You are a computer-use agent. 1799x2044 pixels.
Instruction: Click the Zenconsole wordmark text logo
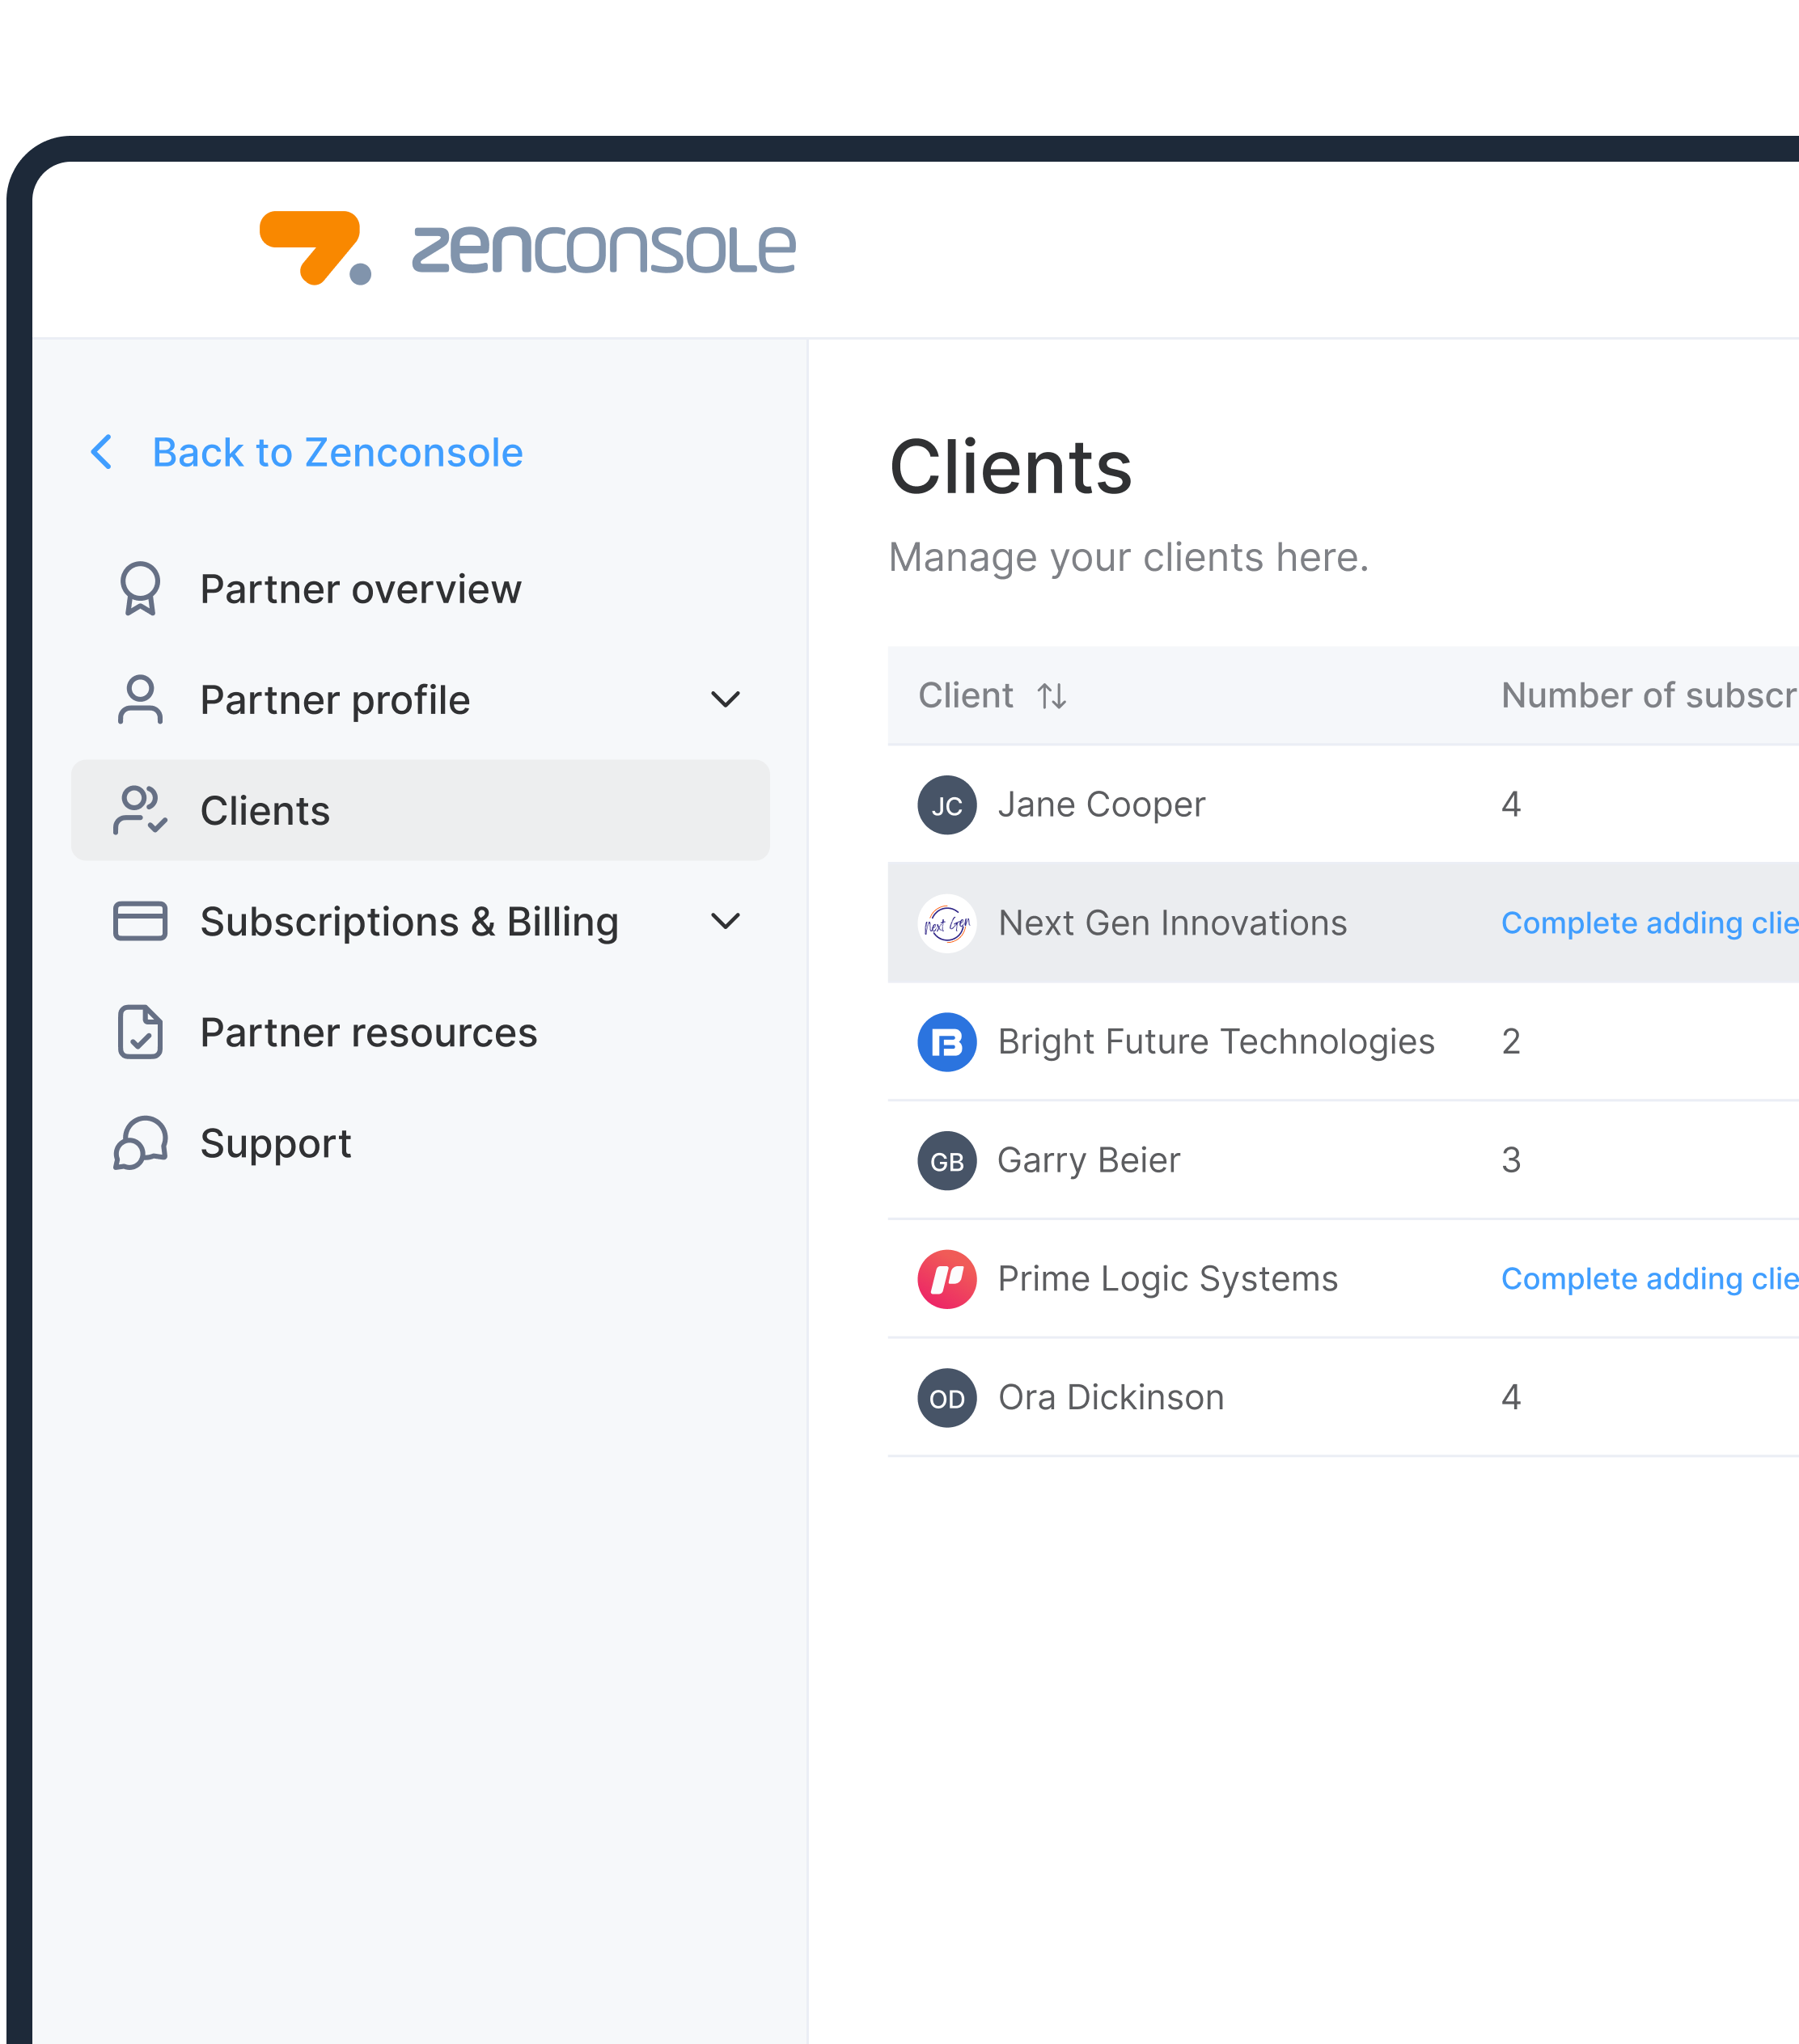click(x=603, y=249)
